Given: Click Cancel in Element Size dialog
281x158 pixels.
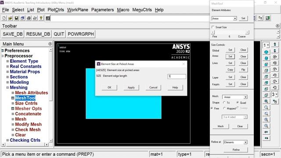Looking at the screenshot, I should (153, 87).
